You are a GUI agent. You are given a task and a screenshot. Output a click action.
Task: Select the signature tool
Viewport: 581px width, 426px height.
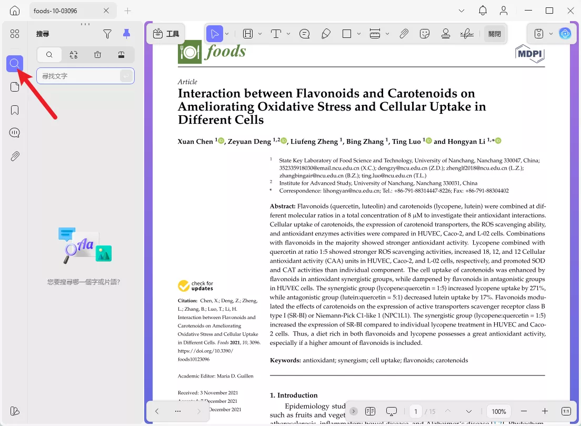pos(466,34)
